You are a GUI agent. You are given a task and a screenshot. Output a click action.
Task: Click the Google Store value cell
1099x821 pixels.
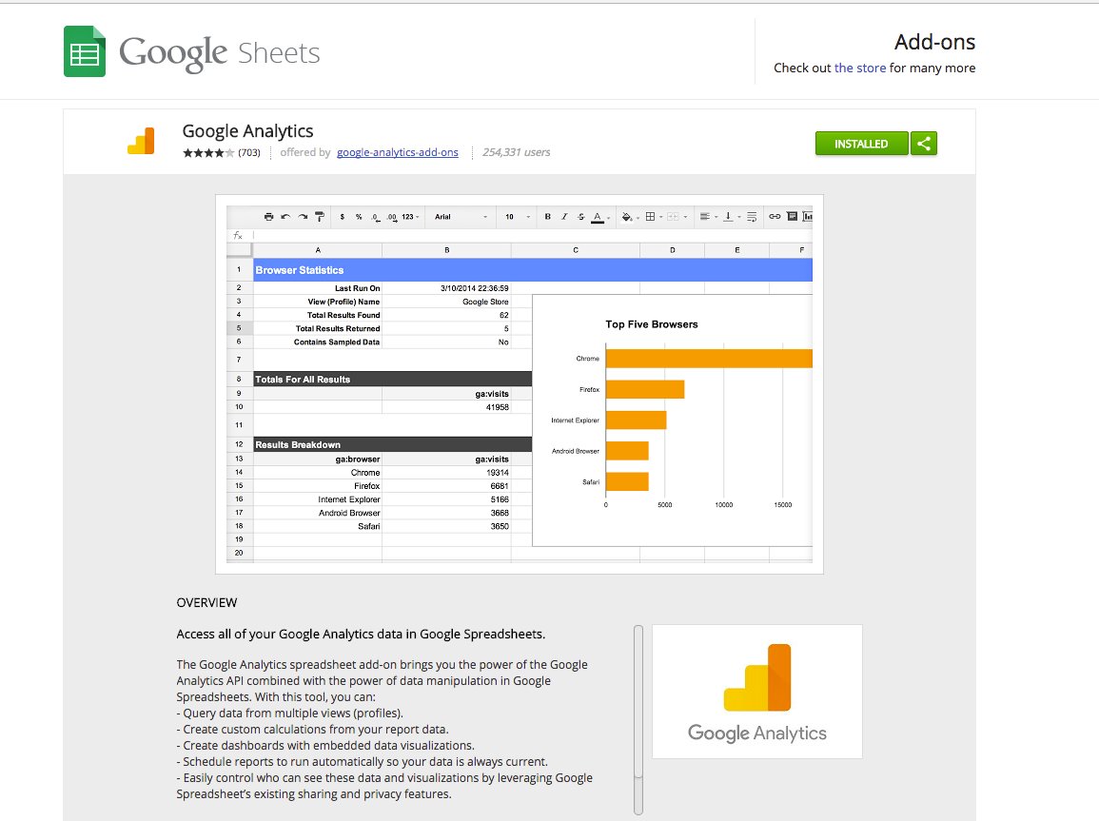(446, 302)
